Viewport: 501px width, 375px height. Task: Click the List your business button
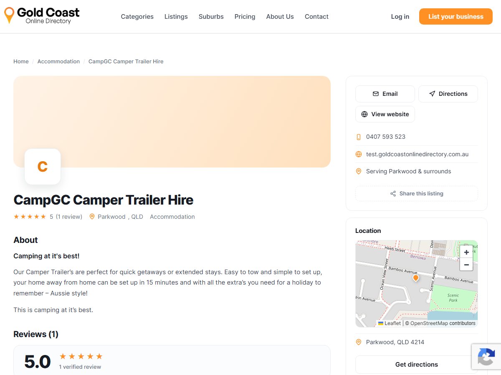[456, 17]
